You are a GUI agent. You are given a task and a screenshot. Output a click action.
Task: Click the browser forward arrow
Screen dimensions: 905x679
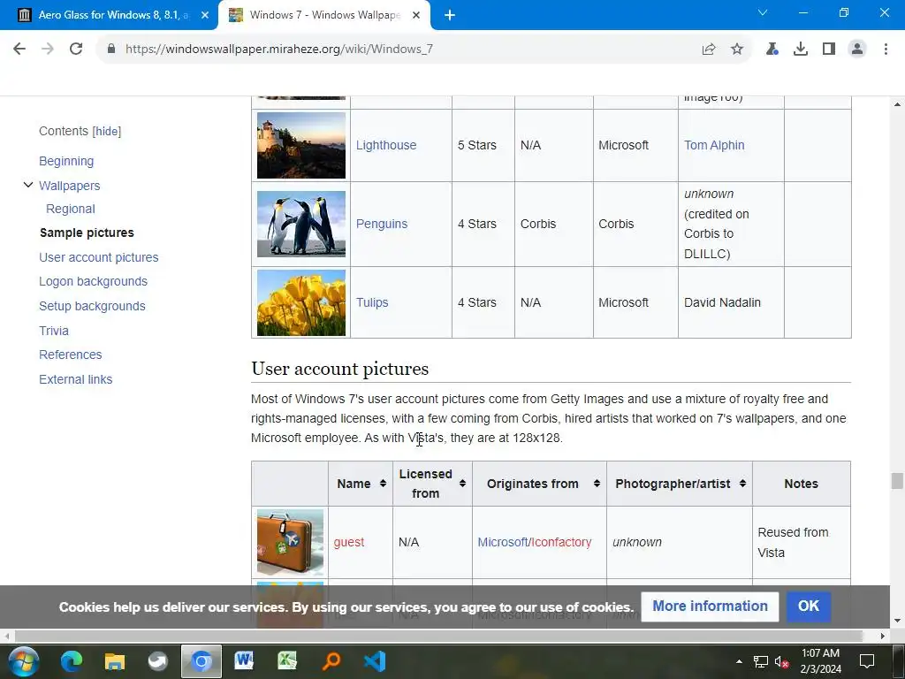pos(48,49)
